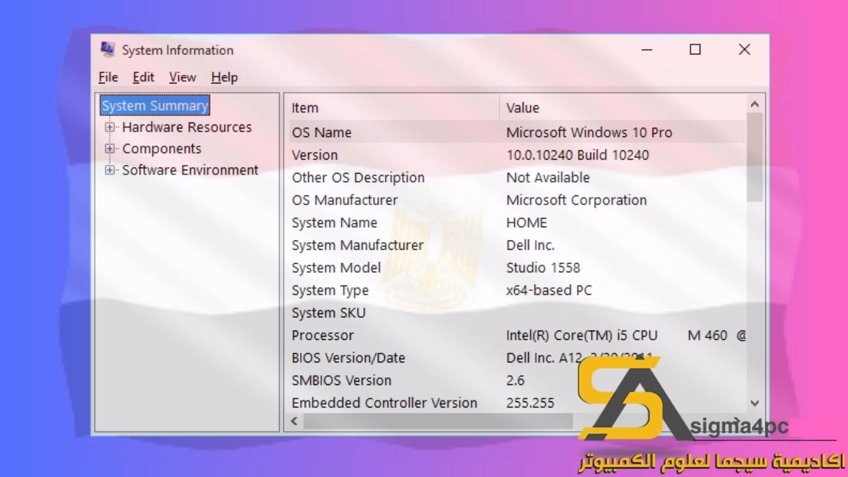Select the OS Manufacturer row label
Viewport: 848px width, 477px height.
[344, 200]
